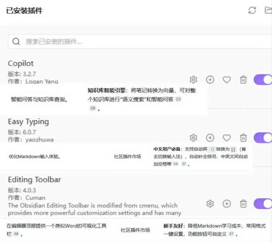Click the Copilot plugin title
This screenshot has width=272, height=243.
point(21,64)
